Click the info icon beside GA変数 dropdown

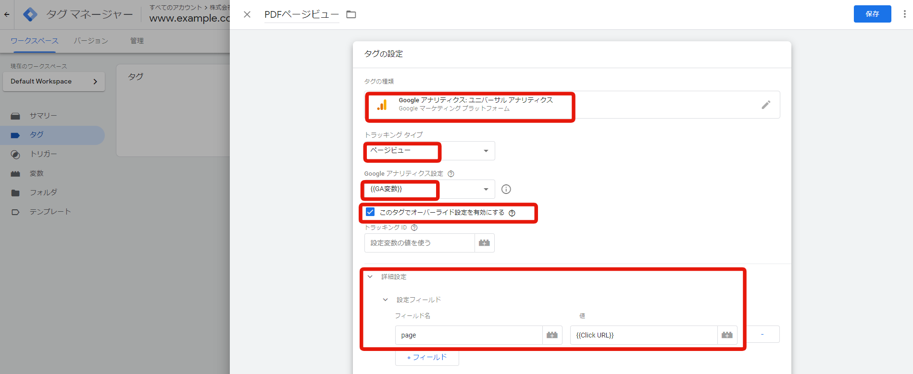click(506, 189)
